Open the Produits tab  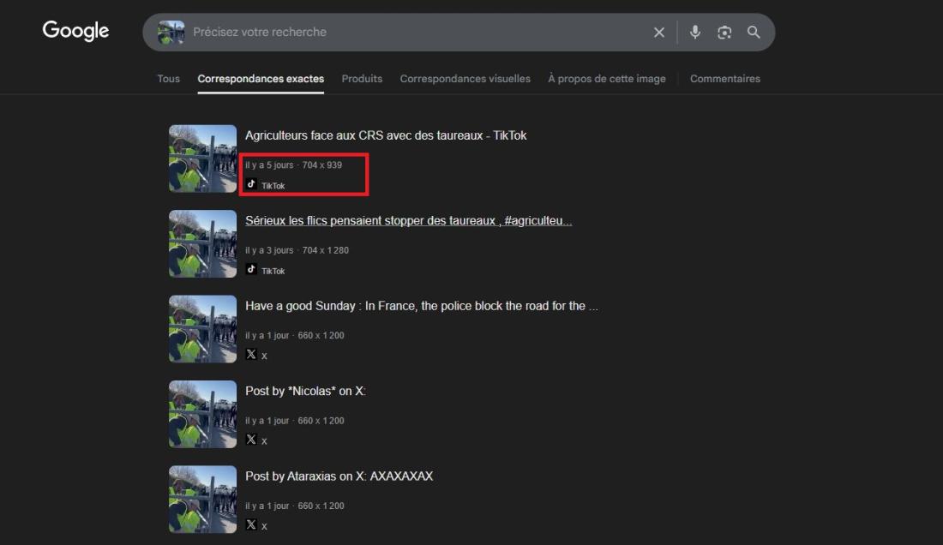pos(362,79)
